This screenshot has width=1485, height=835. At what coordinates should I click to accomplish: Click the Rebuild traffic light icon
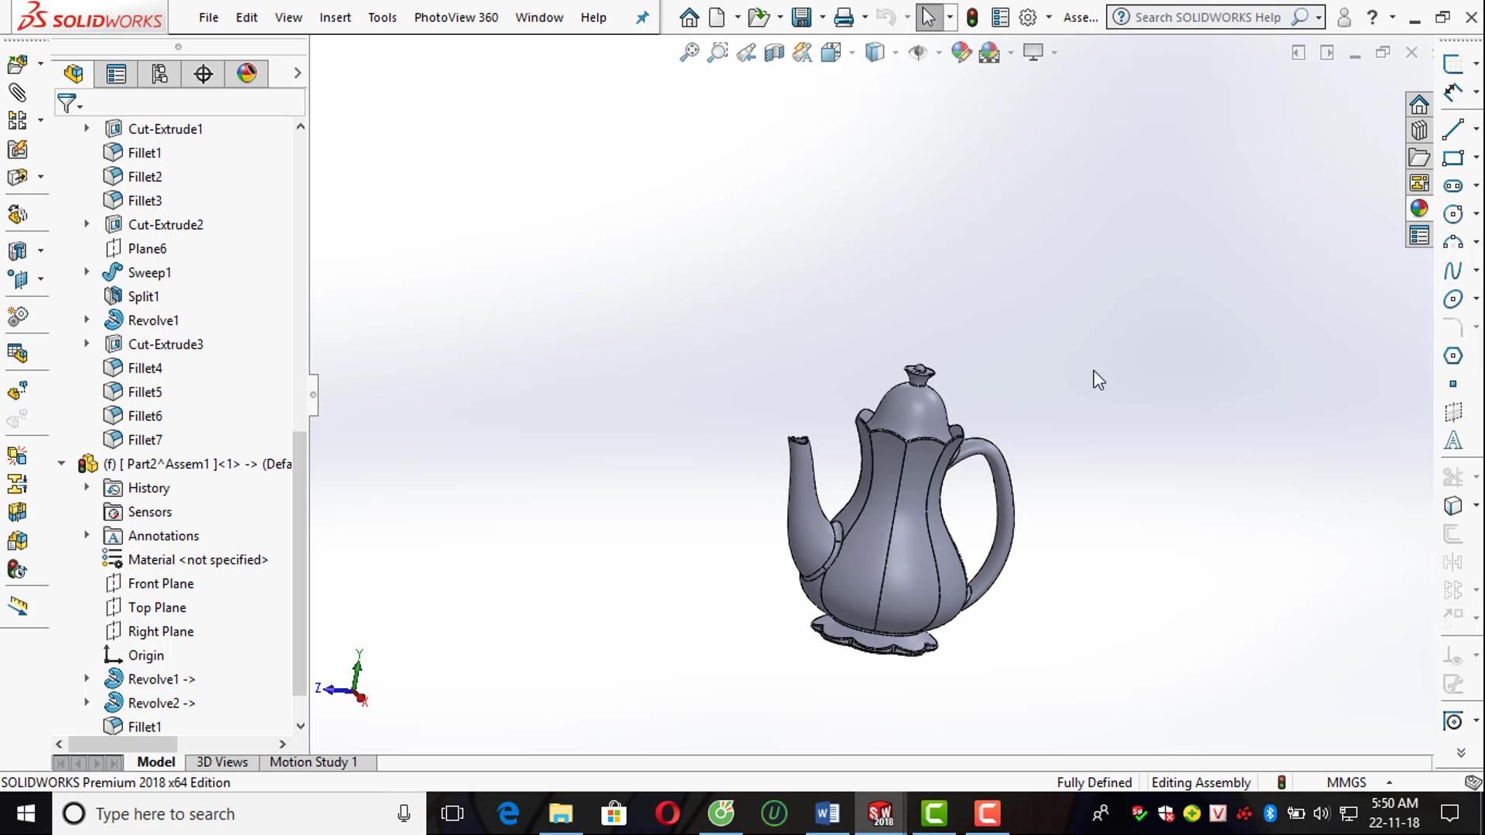972,17
